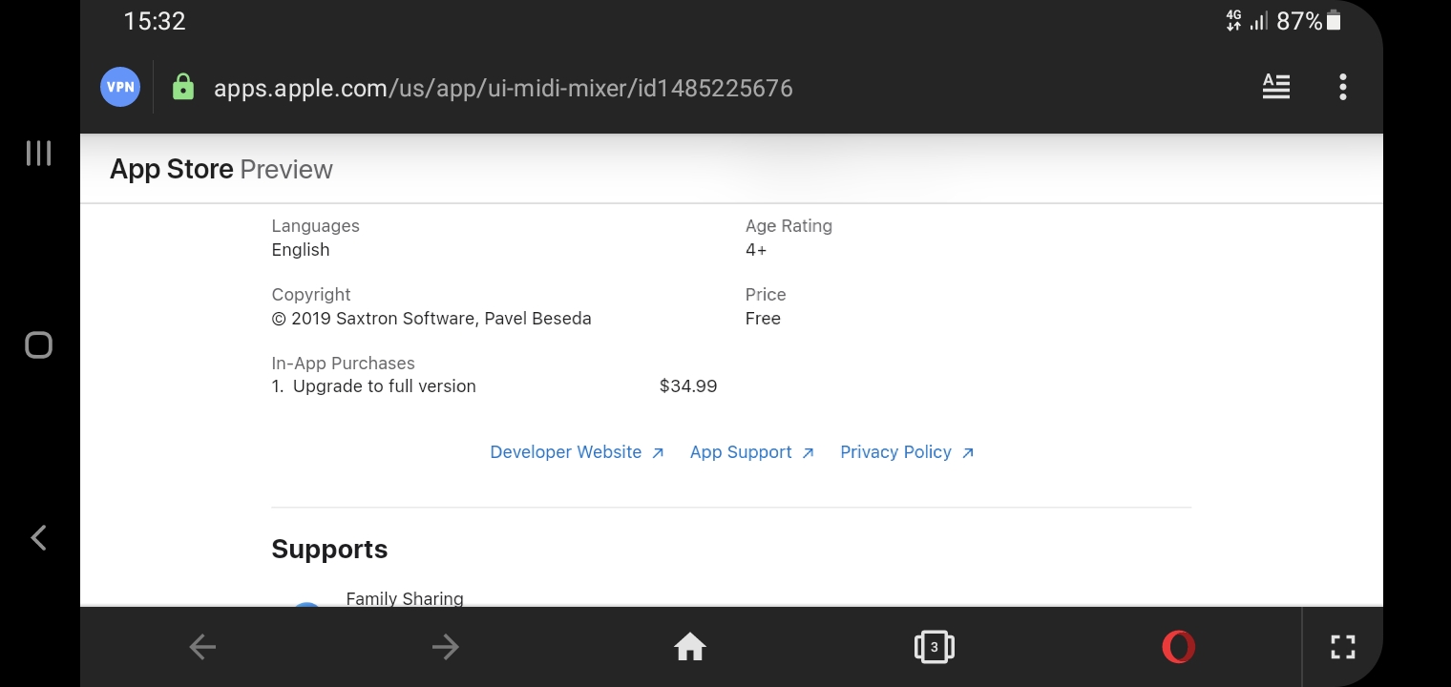Tap the green padlock security icon
1451x687 pixels.
coord(182,88)
